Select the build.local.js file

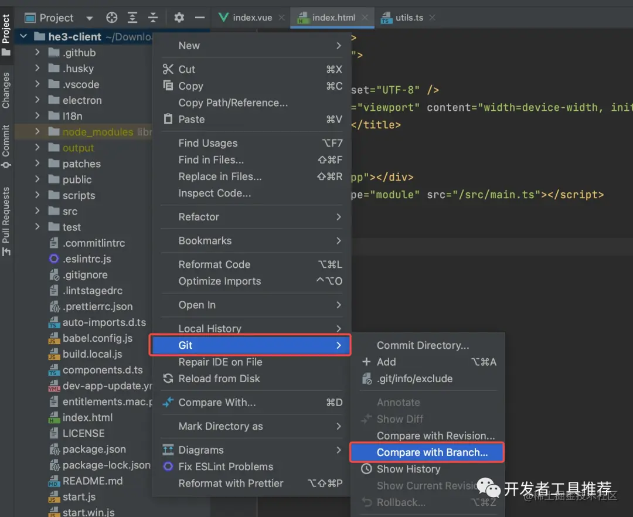[x=93, y=354]
